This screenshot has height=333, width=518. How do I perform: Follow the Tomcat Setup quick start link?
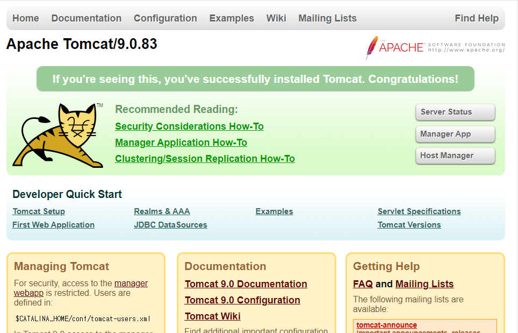(39, 211)
